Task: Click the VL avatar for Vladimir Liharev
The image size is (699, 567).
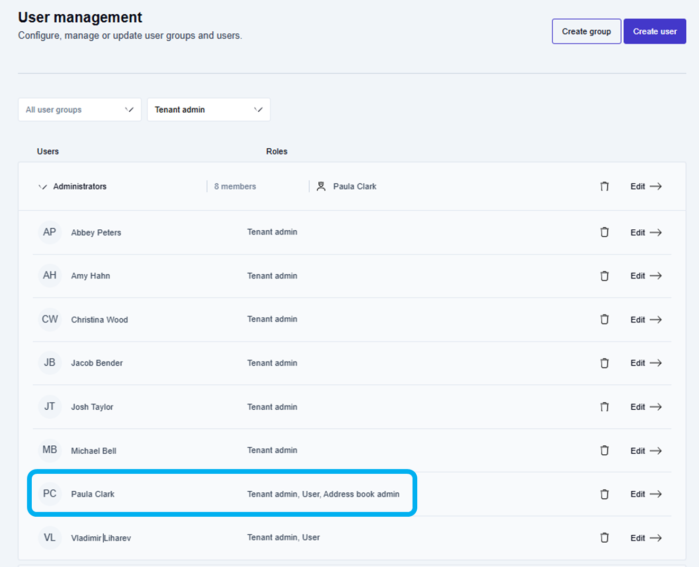Action: point(50,537)
